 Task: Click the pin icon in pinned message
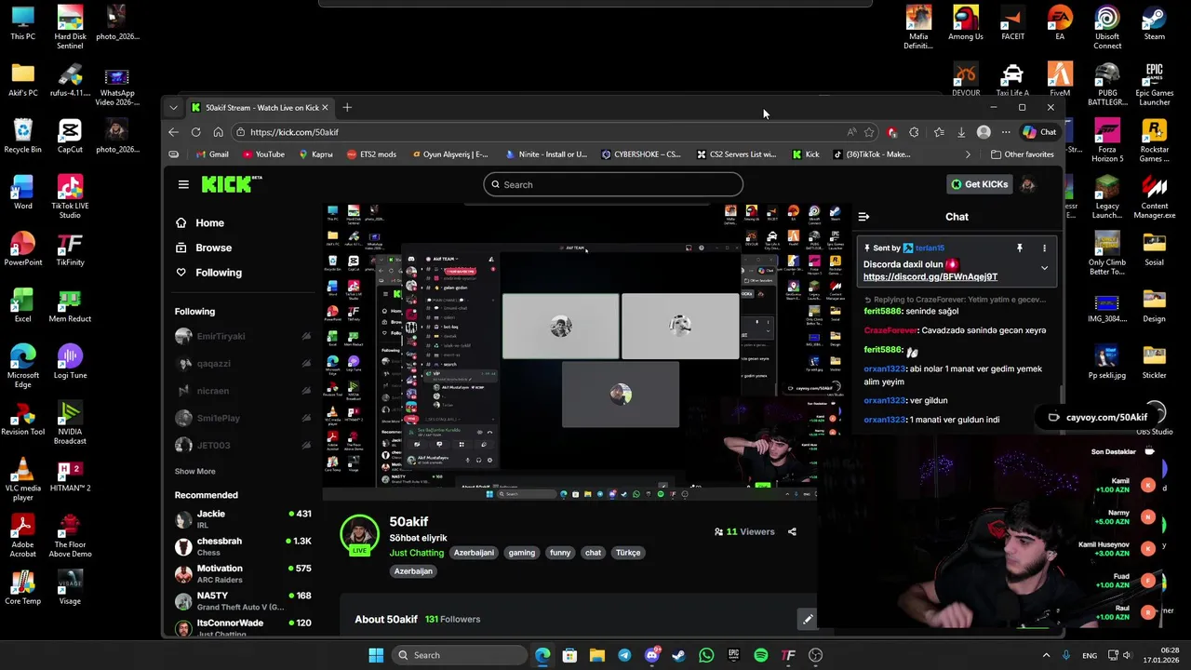(x=1020, y=248)
